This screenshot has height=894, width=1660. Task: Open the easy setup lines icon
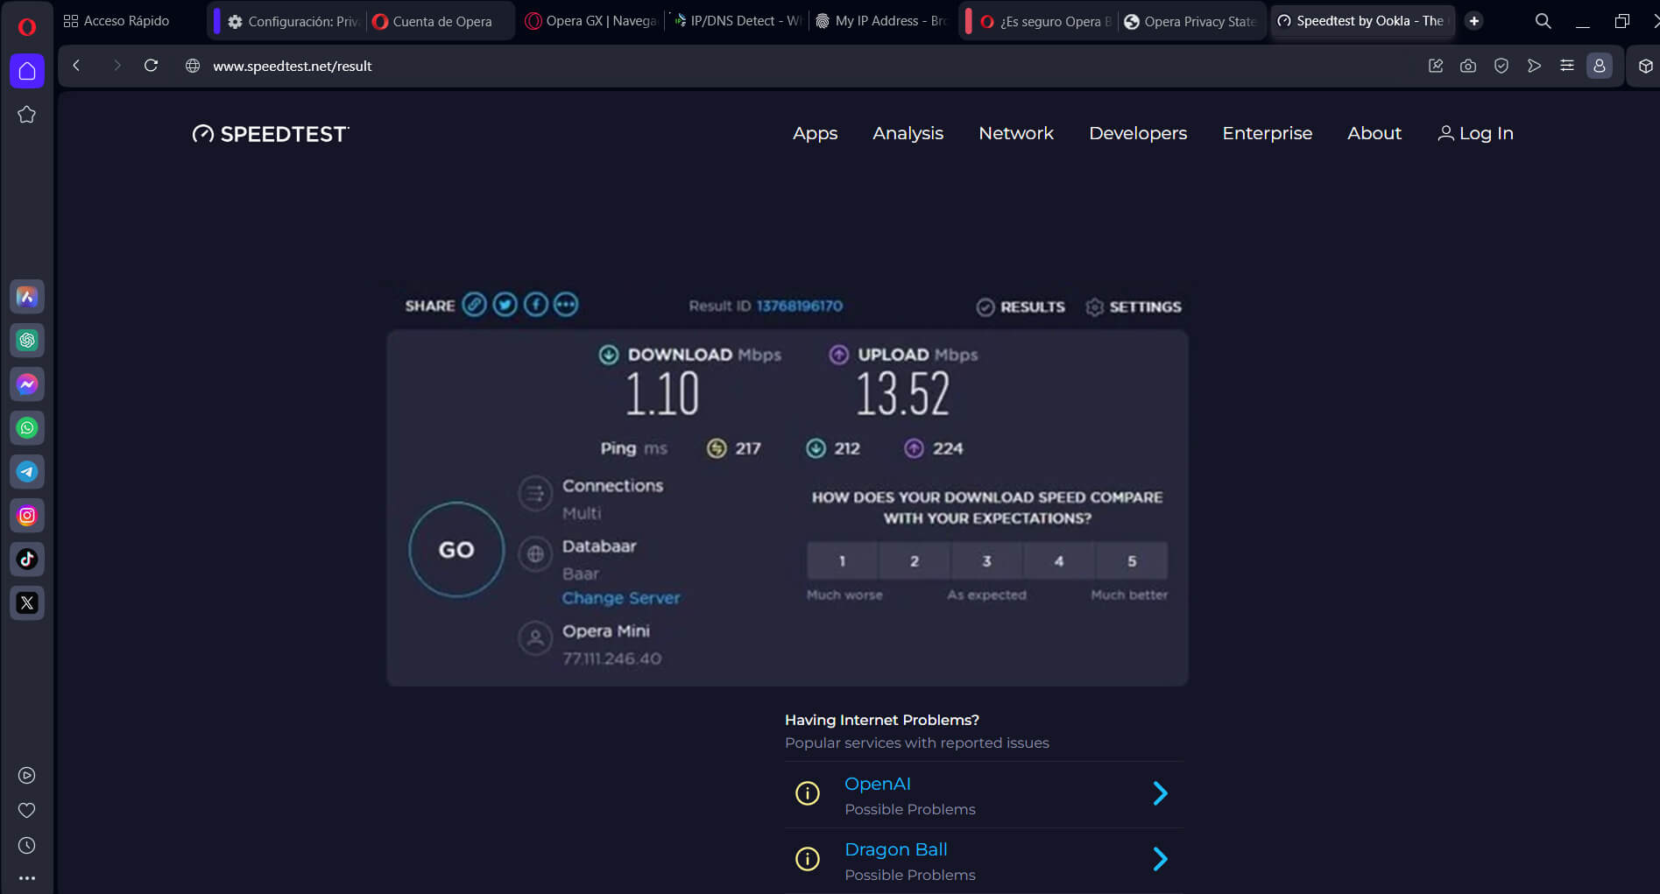tap(1567, 66)
